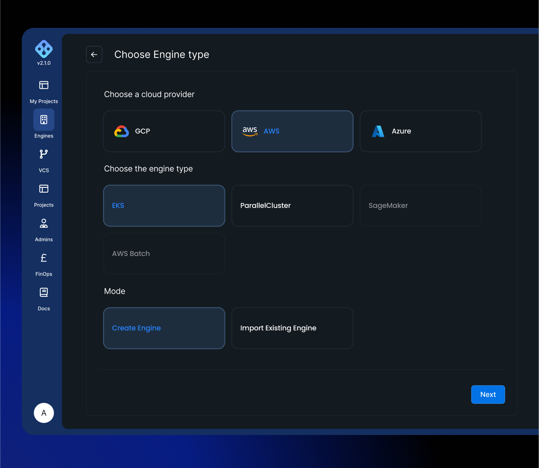This screenshot has height=468, width=539.
Task: Open the Engines sidebar icon
Action: point(44,120)
